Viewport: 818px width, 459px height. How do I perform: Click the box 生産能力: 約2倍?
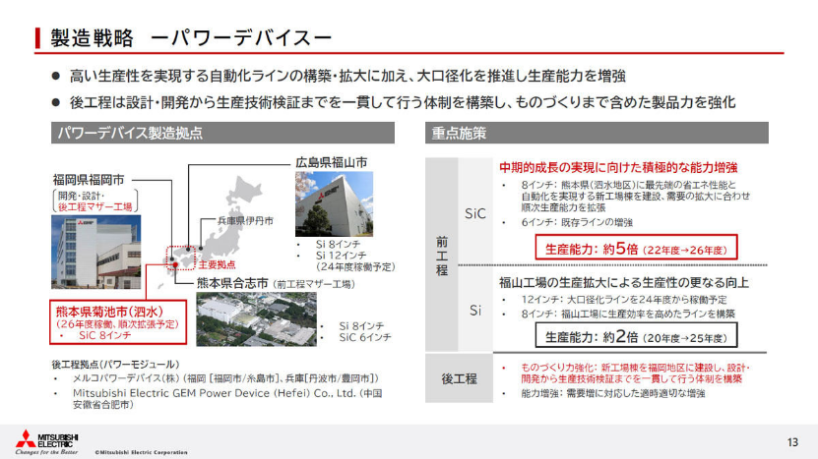[x=636, y=335]
